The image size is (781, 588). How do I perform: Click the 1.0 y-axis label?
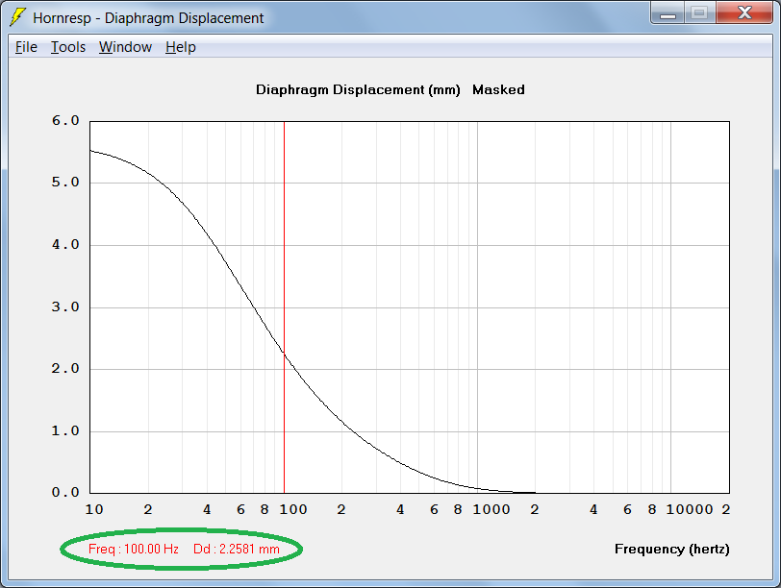pyautogui.click(x=65, y=430)
